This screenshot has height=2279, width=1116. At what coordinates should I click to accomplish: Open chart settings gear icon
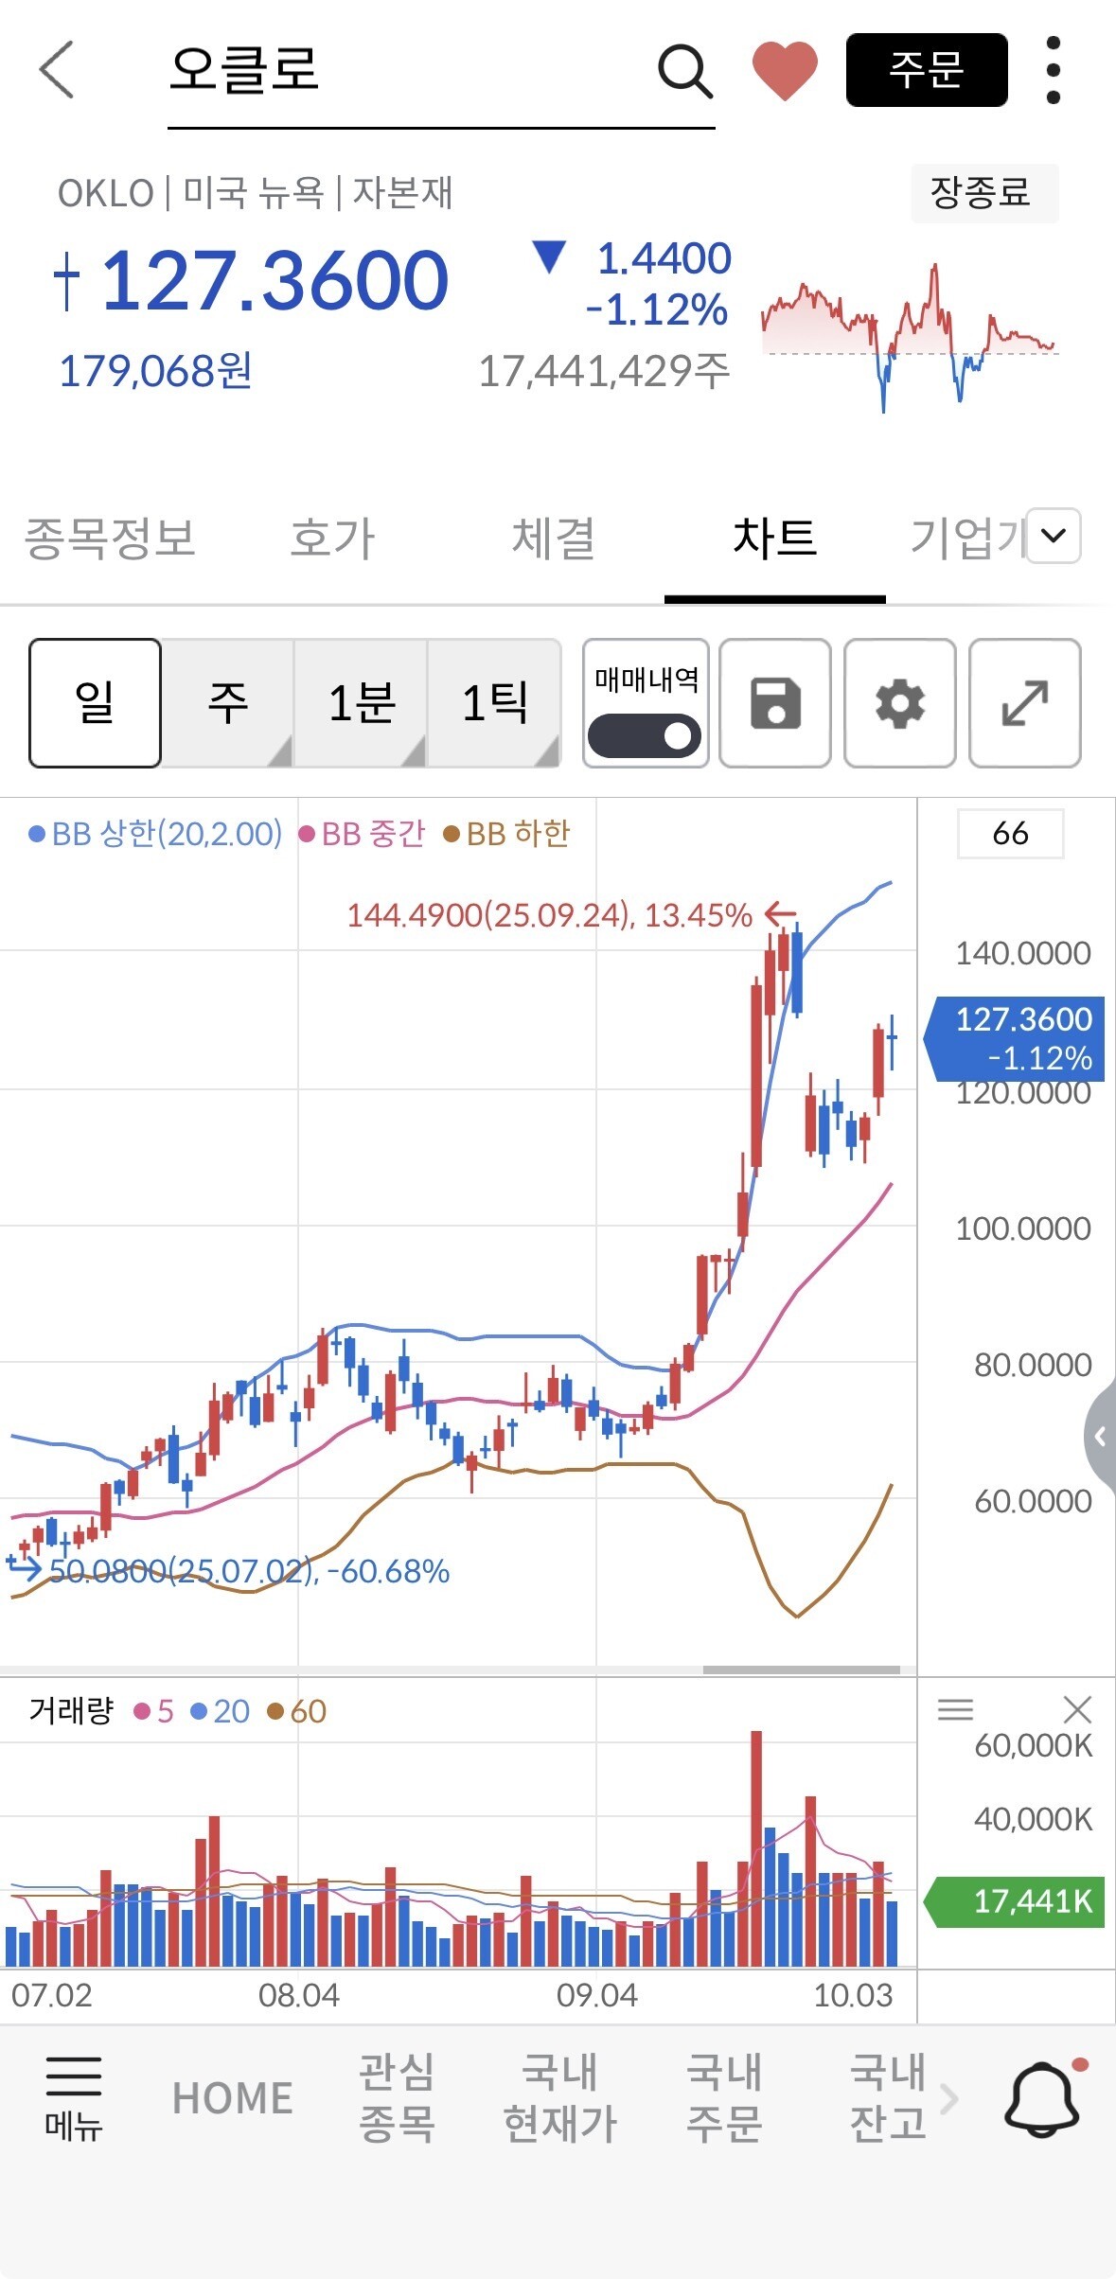coord(900,703)
